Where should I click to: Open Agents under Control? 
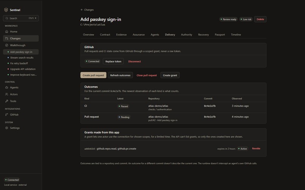click(x=21, y=87)
